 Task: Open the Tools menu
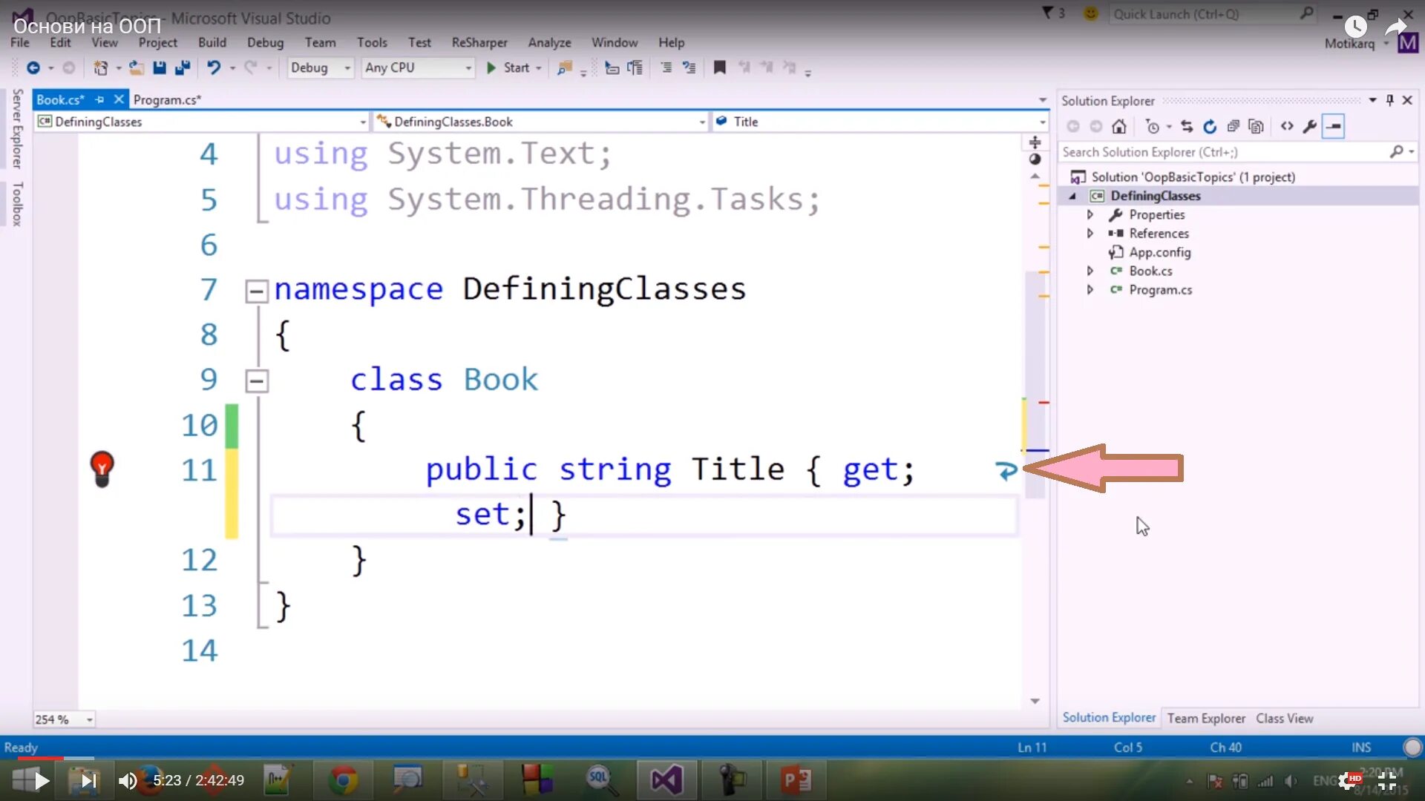(x=372, y=43)
